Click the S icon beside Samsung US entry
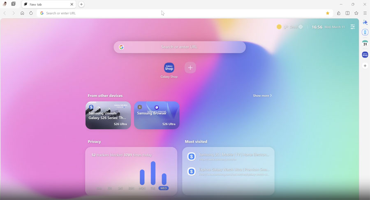Viewport: 370px width, 200px height. coord(191,156)
